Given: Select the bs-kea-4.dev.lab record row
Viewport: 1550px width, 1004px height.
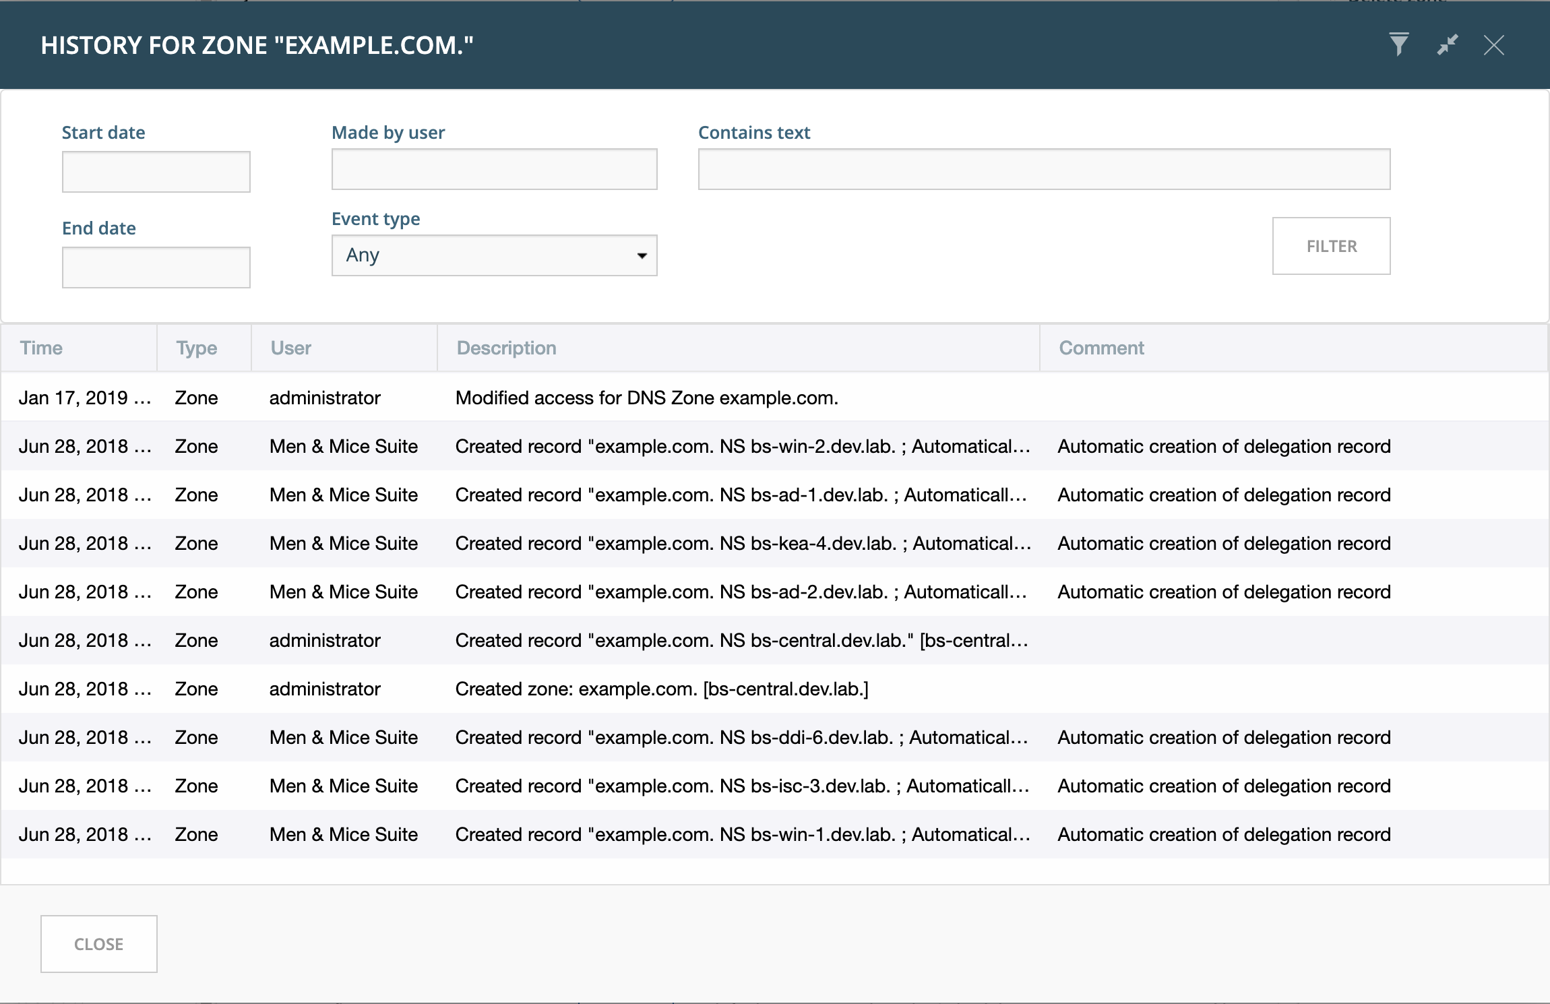Looking at the screenshot, I should click(x=774, y=543).
